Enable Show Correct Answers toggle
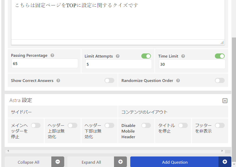The image size is (236, 167). (x=109, y=80)
